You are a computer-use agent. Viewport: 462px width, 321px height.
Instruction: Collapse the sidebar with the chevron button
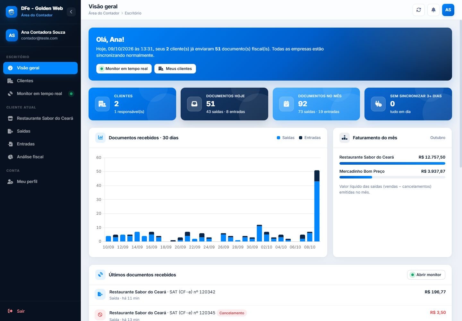pyautogui.click(x=71, y=12)
